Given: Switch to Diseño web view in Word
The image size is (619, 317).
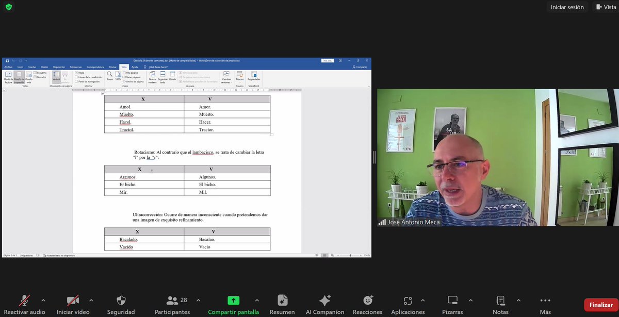Looking at the screenshot, I should (28, 77).
